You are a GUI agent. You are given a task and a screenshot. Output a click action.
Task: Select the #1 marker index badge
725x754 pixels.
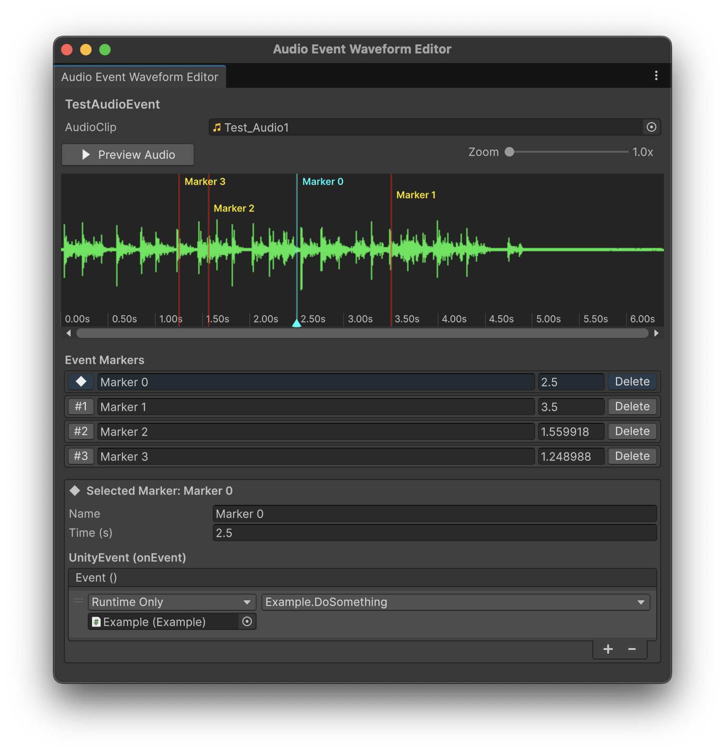tap(81, 407)
